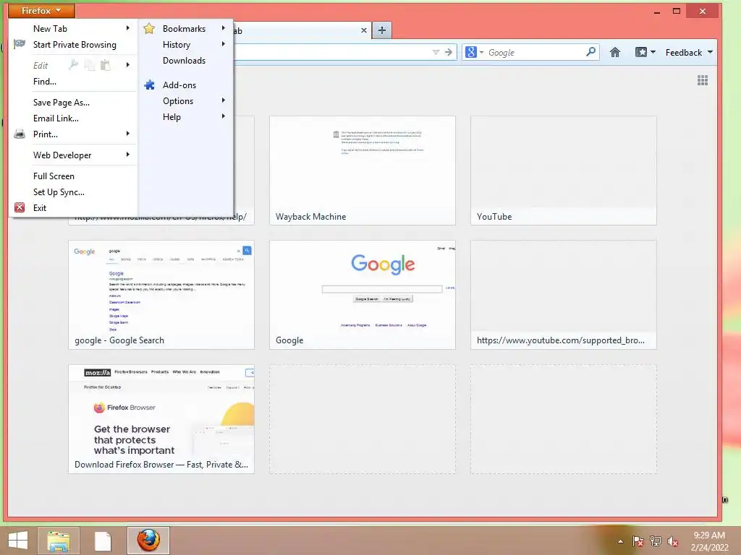Image resolution: width=741 pixels, height=555 pixels.
Task: Open the youtube.com/supported_bro... tile
Action: pyautogui.click(x=563, y=295)
